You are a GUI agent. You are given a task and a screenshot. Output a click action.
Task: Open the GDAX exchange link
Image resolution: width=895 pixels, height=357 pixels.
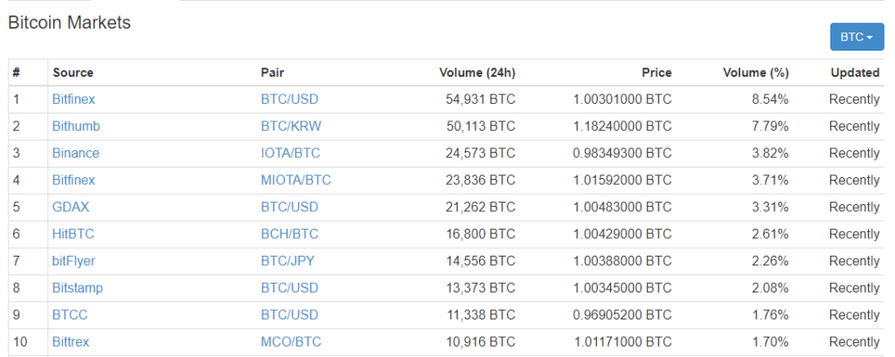(71, 207)
